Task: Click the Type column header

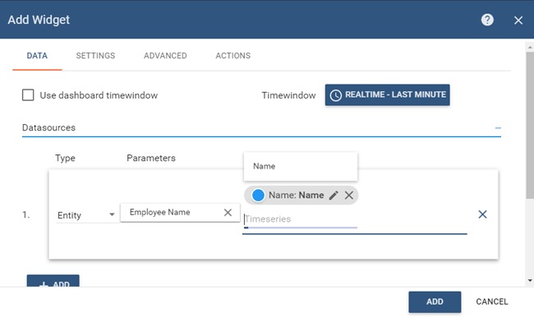Action: 65,158
